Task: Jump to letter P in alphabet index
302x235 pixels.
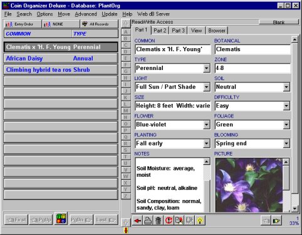Action: [125, 131]
